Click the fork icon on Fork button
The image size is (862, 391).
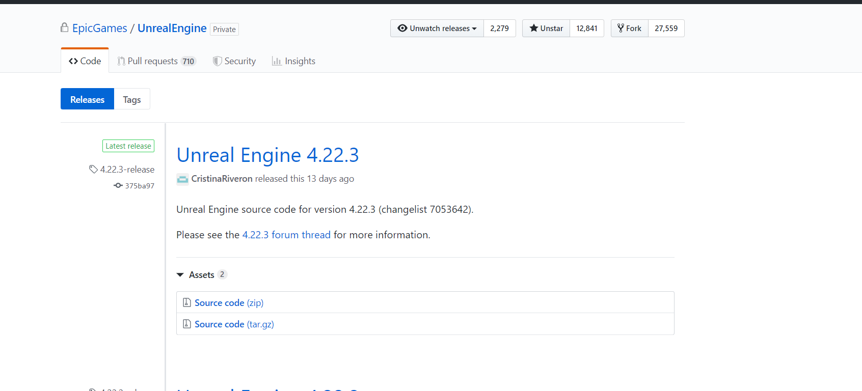621,28
